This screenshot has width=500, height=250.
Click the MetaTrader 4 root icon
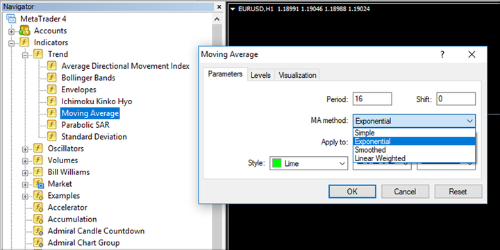coord(11,19)
